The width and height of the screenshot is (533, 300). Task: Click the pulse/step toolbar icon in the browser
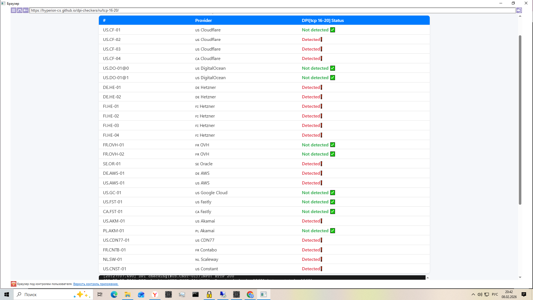[20, 10]
